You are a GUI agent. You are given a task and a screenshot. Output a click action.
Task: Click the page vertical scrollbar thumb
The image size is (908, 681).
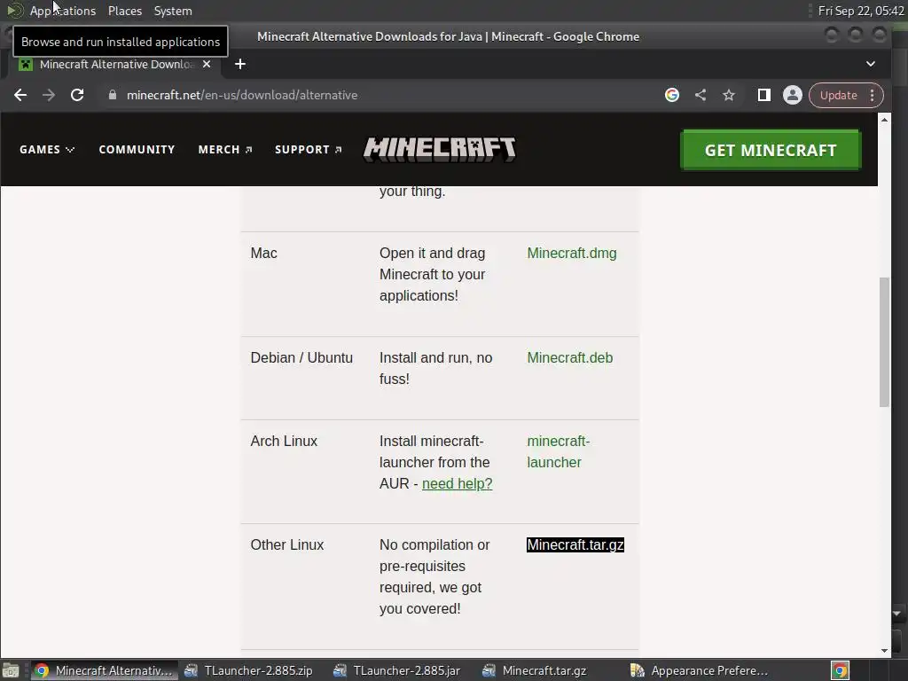[884, 341]
